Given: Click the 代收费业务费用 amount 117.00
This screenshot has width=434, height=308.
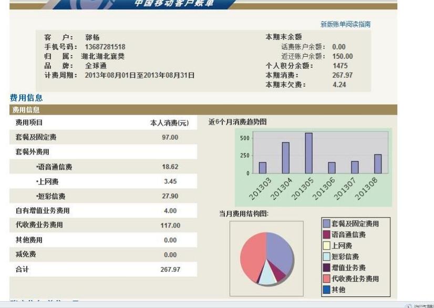Looking at the screenshot, I should coord(170,225).
